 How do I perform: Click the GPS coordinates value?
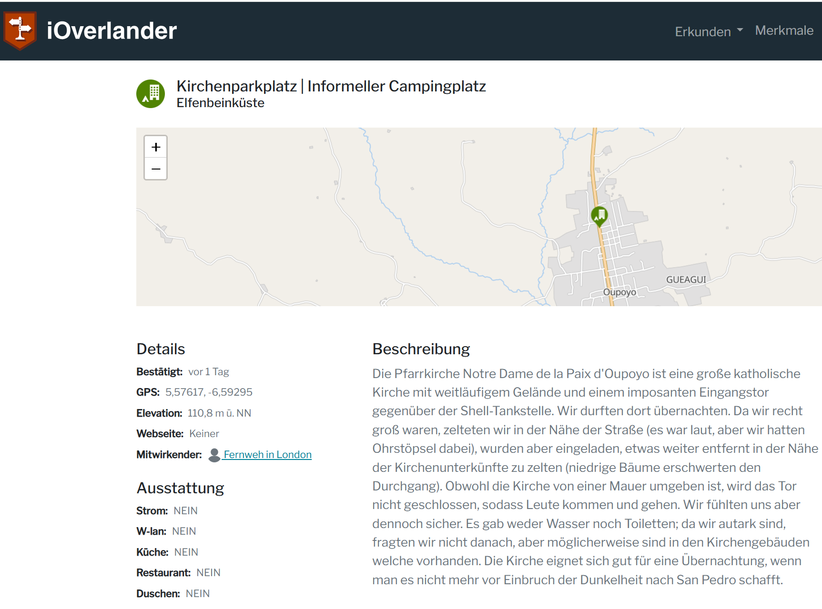point(209,392)
